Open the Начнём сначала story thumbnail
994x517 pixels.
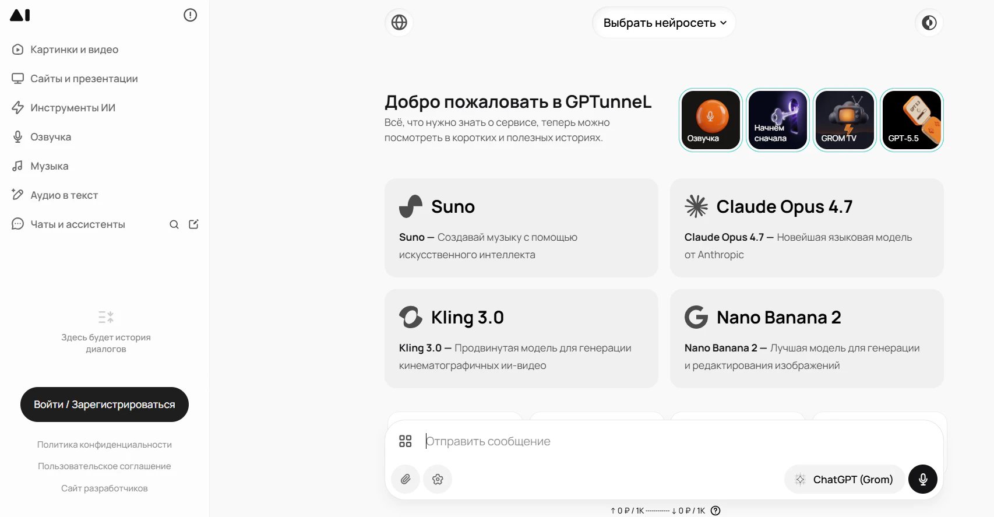point(778,120)
